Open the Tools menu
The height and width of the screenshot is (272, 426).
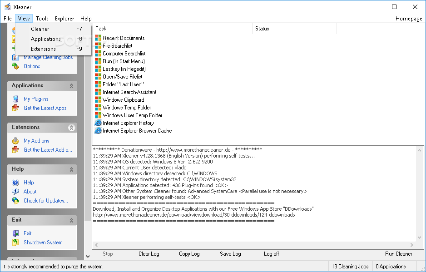(x=42, y=19)
